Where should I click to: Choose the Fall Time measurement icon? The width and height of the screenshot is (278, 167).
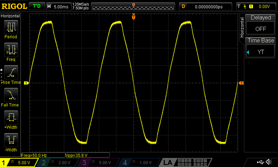click(x=11, y=95)
